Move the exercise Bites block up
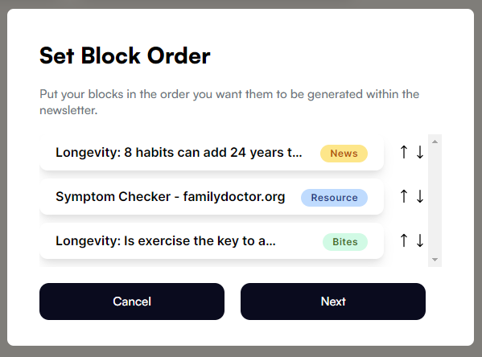The height and width of the screenshot is (357, 482). [404, 240]
